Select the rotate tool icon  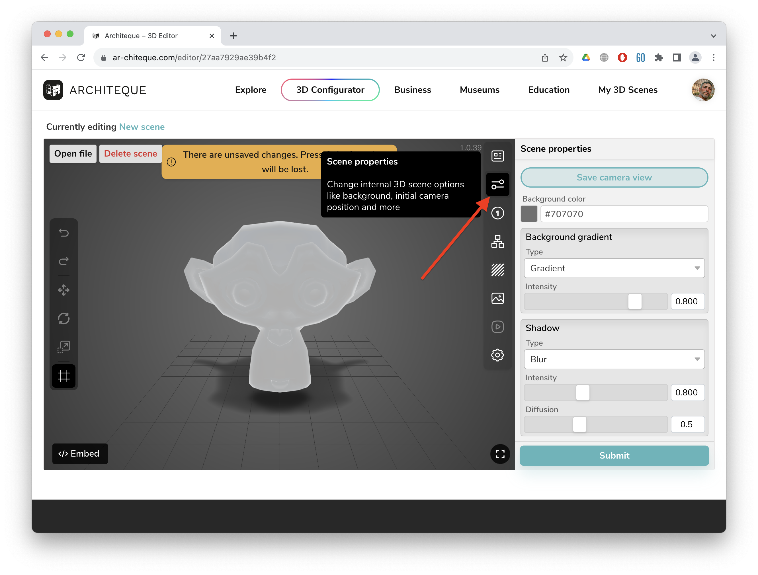[64, 319]
